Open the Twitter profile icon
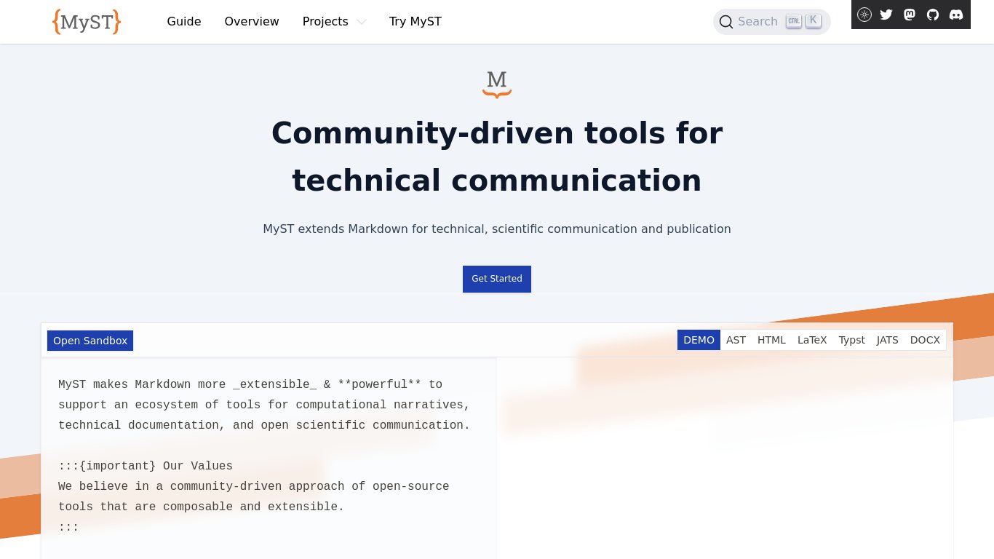This screenshot has height=559, width=994. 886,15
